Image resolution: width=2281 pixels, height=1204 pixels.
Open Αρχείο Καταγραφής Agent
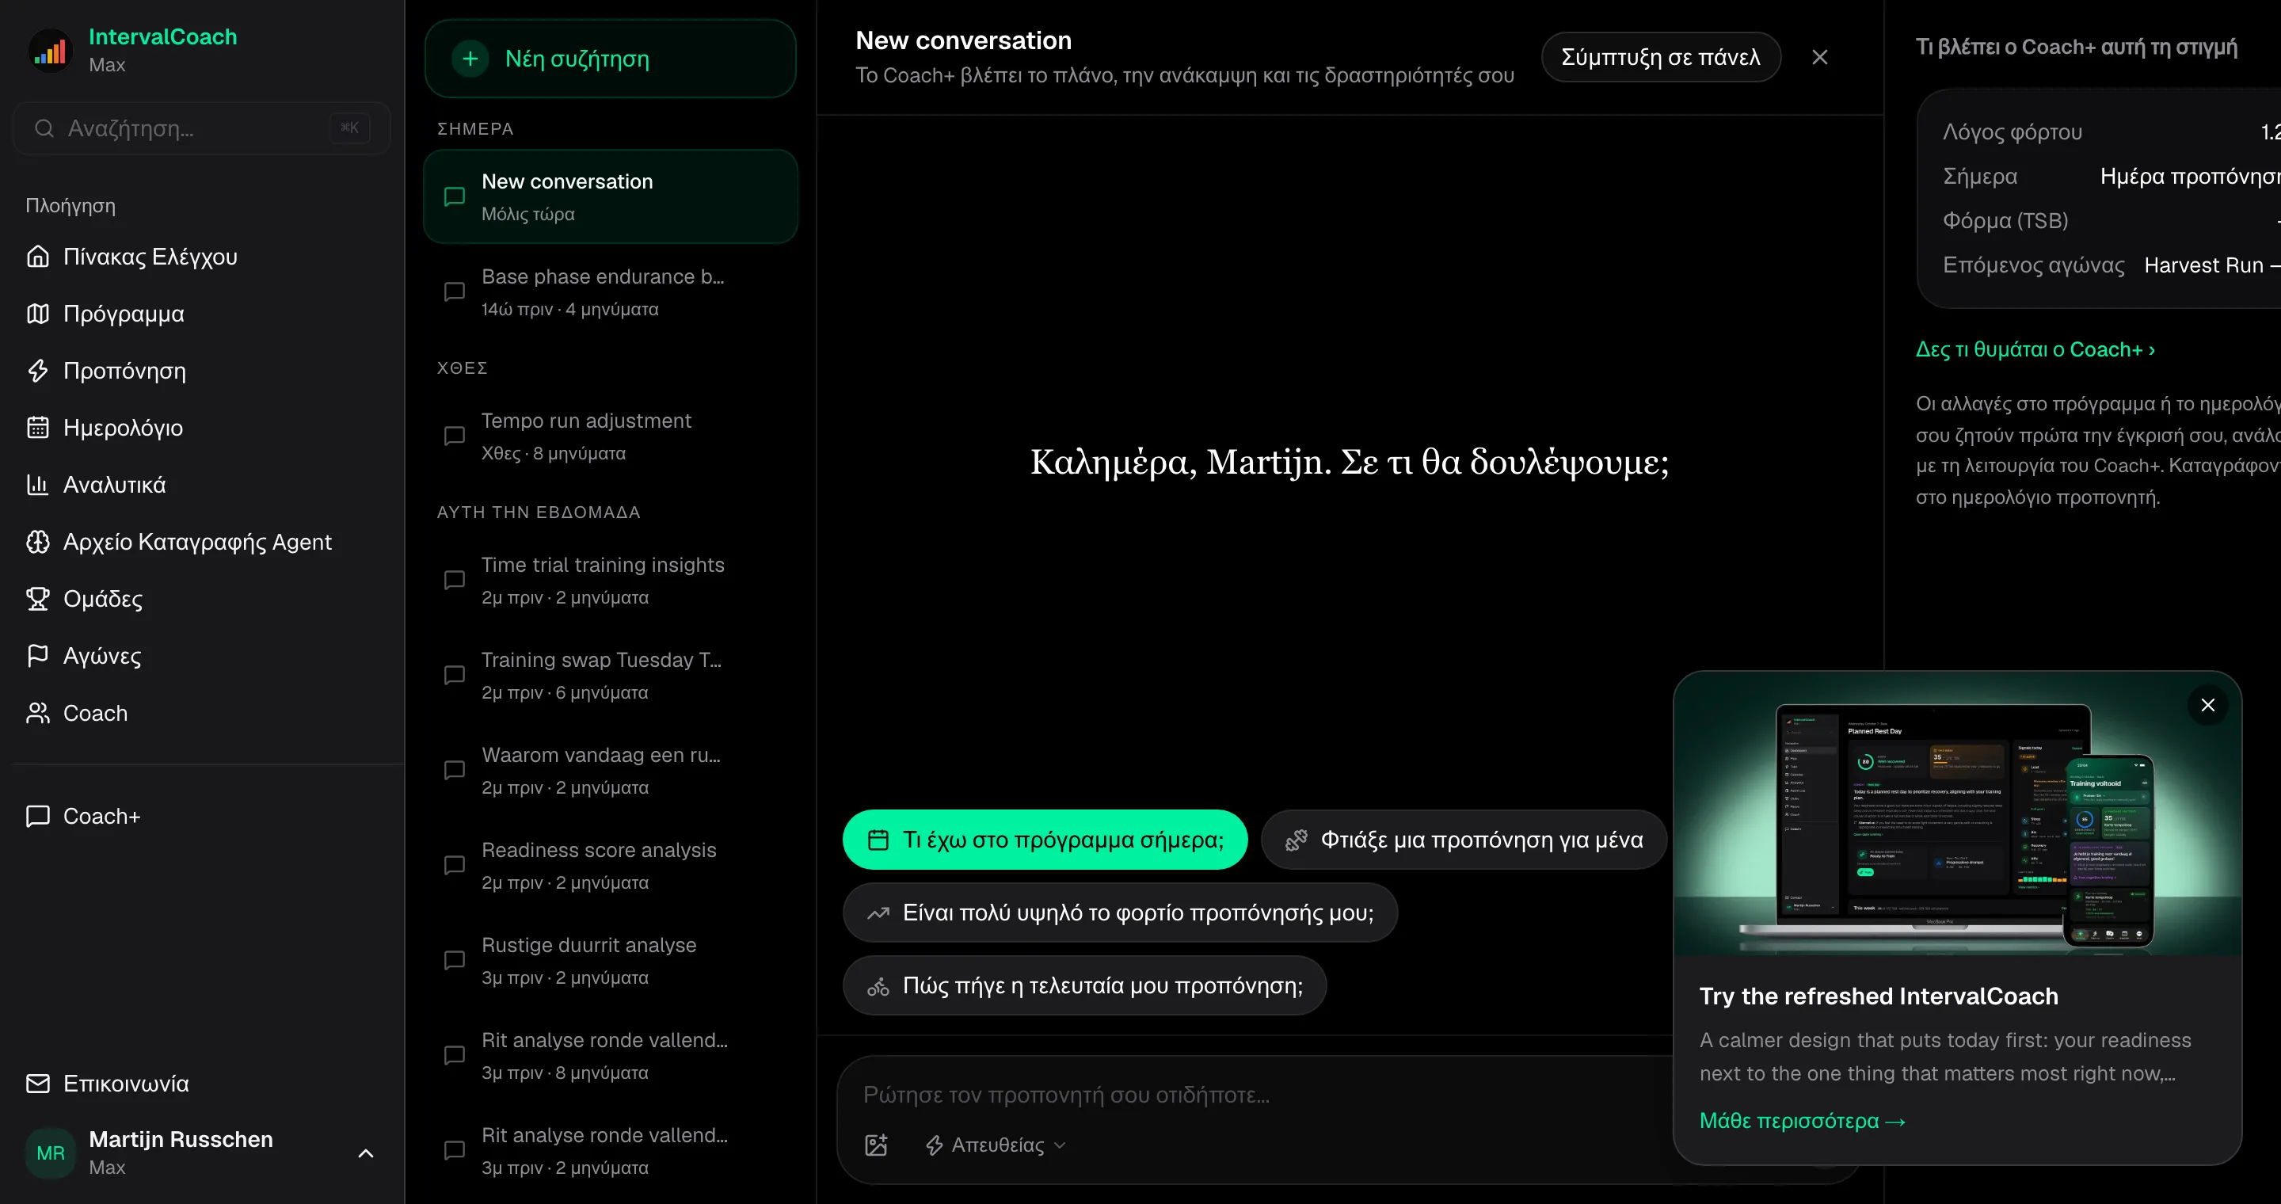(202, 542)
